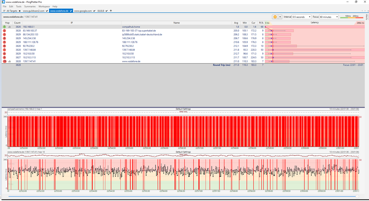This screenshot has height=201, width=369.
Task: Expand the arrow next to pause button
Action: pos(280,17)
